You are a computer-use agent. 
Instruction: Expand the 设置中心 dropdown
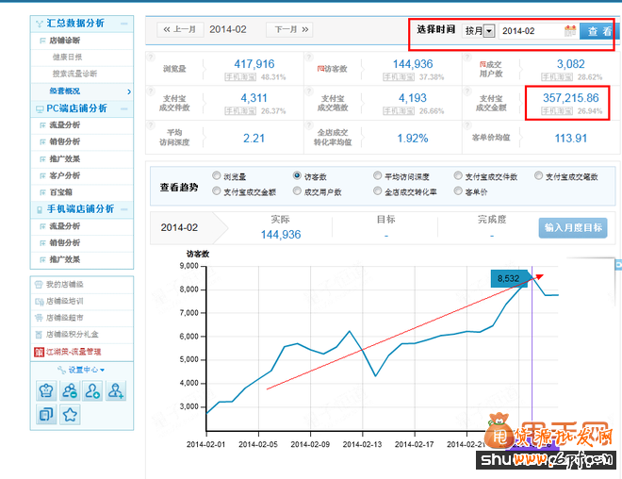click(86, 370)
